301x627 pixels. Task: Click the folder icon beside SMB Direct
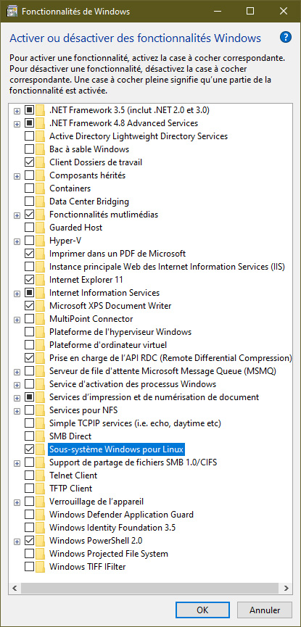[40, 436]
